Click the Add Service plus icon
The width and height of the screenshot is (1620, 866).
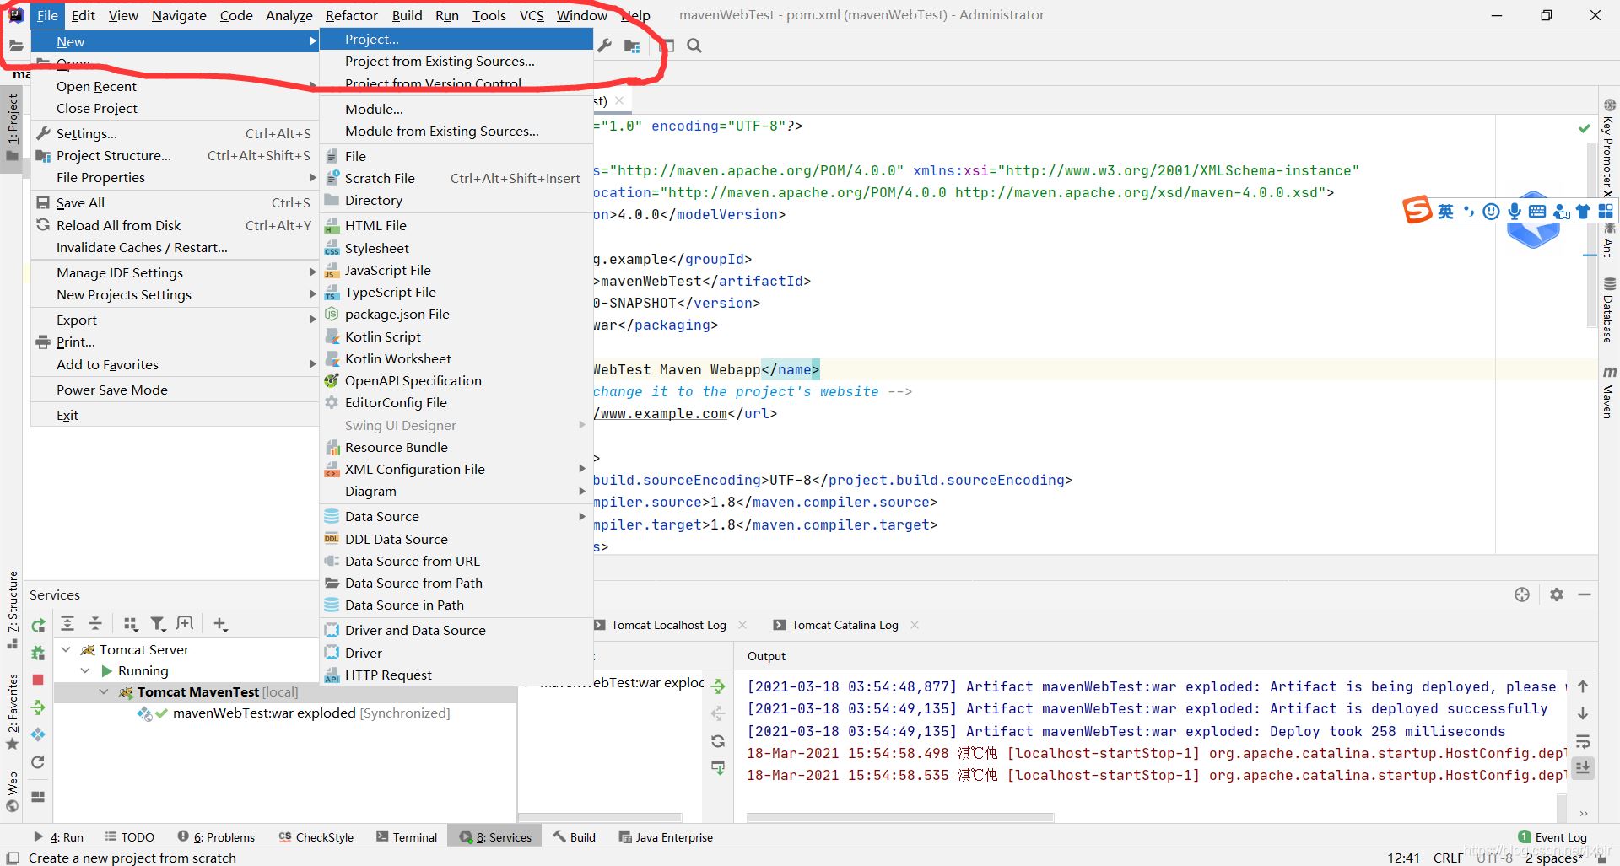point(220,624)
